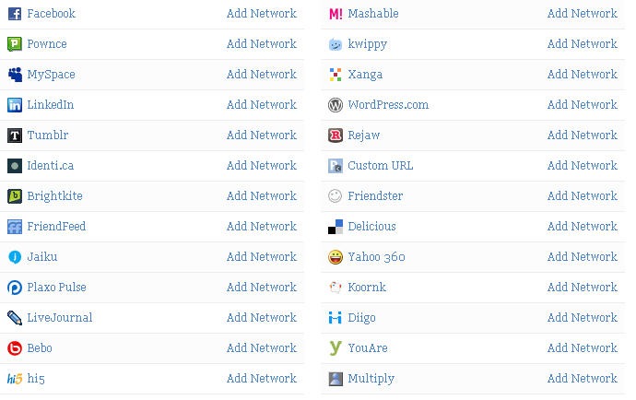This screenshot has height=400, width=636.
Task: Click the Delicious logo icon
Action: coord(336,227)
